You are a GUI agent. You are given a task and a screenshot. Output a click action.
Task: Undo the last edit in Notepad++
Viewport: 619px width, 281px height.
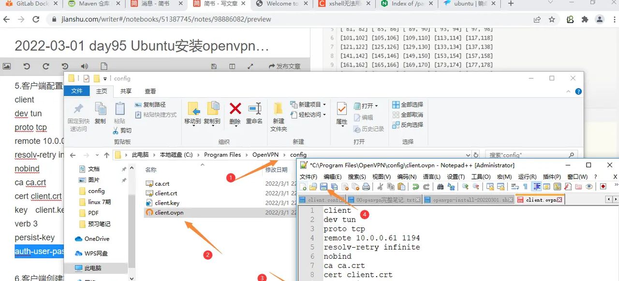click(415, 186)
